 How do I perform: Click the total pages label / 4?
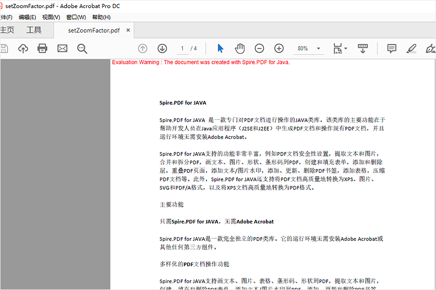[x=193, y=49]
